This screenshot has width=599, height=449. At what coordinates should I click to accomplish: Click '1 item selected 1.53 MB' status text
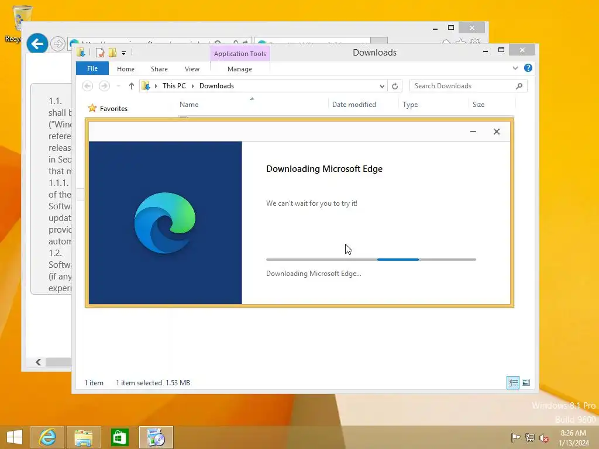point(153,382)
